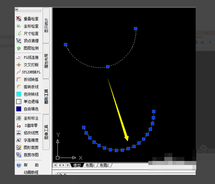215x184 pixels.
Task: Select the PL线连接 polyline join tool
Action: point(19,57)
